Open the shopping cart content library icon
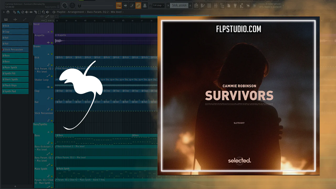This screenshot has width=336, height=189. 254,5
